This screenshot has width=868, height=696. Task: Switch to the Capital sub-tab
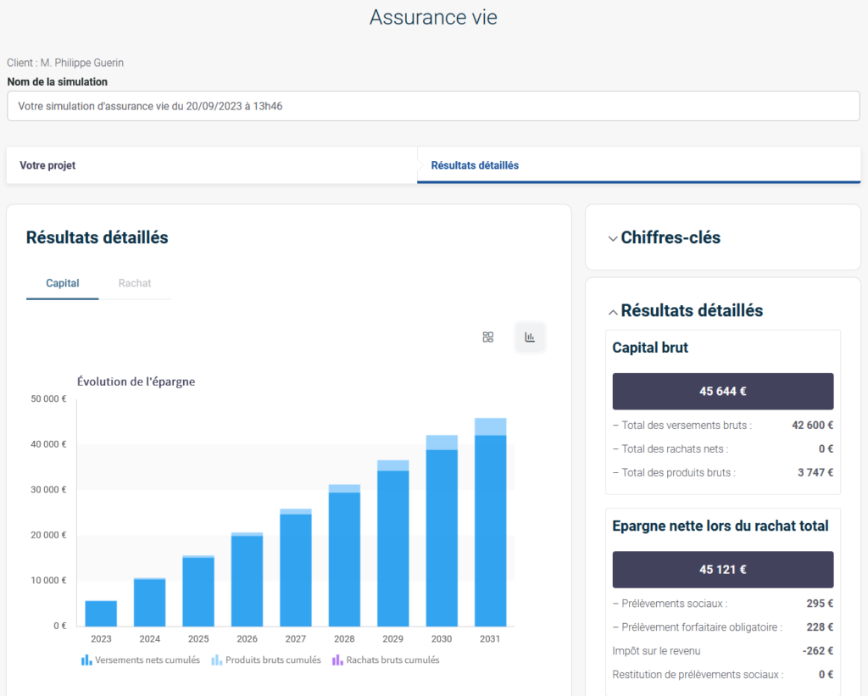pos(63,283)
